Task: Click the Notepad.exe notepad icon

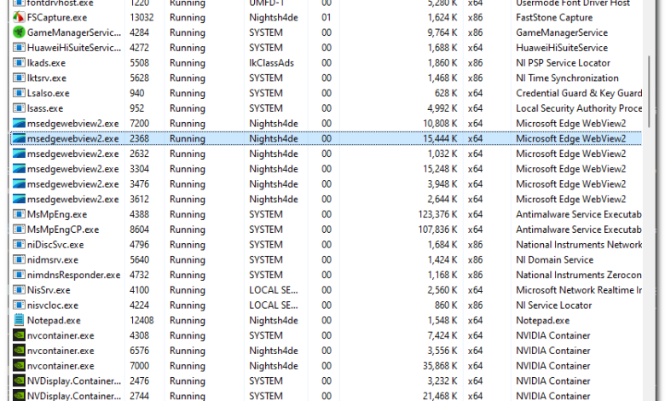Action: pyautogui.click(x=19, y=320)
